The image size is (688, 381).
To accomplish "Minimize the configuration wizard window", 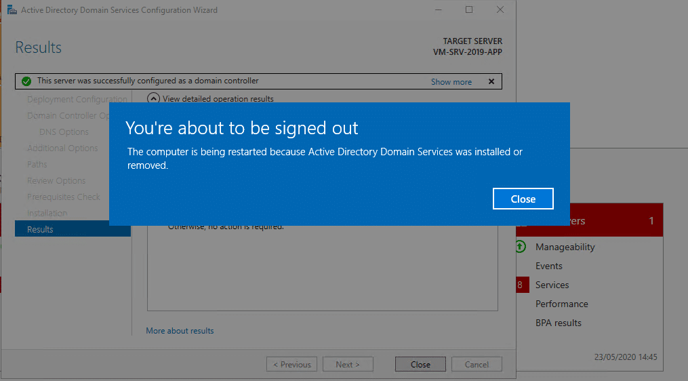I will (439, 9).
